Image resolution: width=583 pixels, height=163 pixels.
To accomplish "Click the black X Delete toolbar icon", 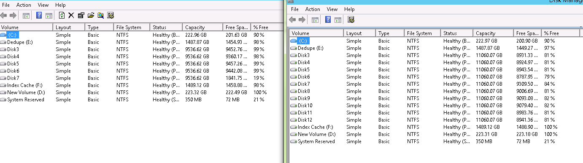I will [71, 16].
